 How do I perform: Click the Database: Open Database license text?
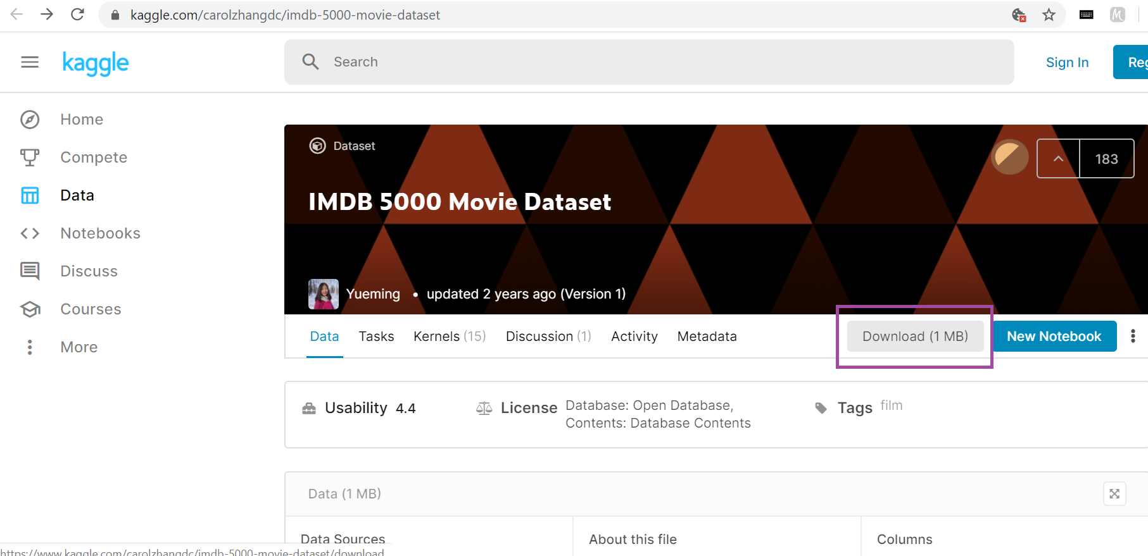(649, 405)
